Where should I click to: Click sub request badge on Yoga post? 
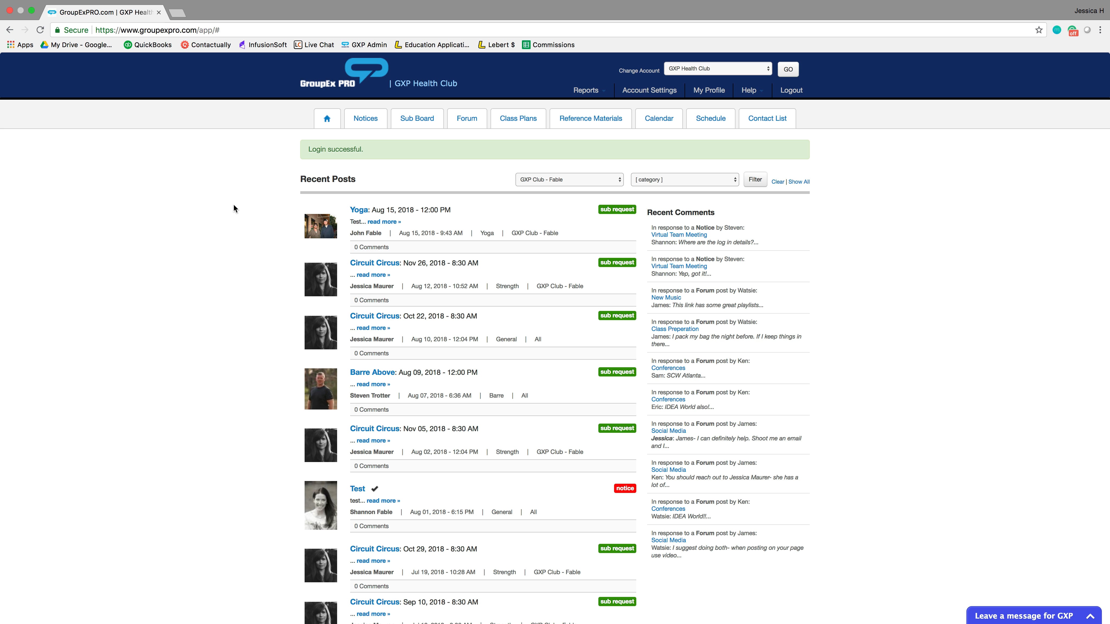[617, 209]
